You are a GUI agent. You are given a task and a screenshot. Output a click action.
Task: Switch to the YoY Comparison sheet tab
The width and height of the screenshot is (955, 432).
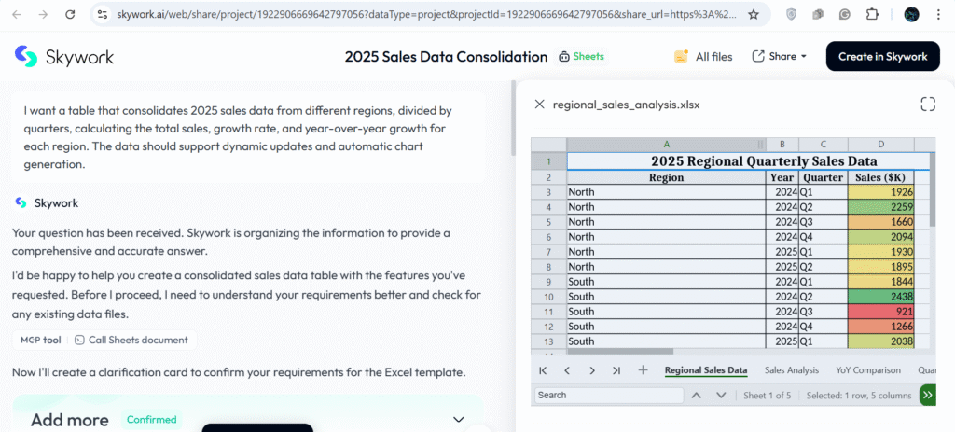(868, 370)
